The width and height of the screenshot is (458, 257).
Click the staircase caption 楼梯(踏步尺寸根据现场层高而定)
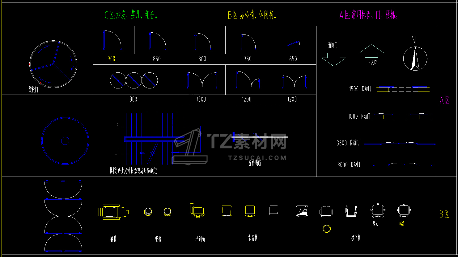click(134, 171)
